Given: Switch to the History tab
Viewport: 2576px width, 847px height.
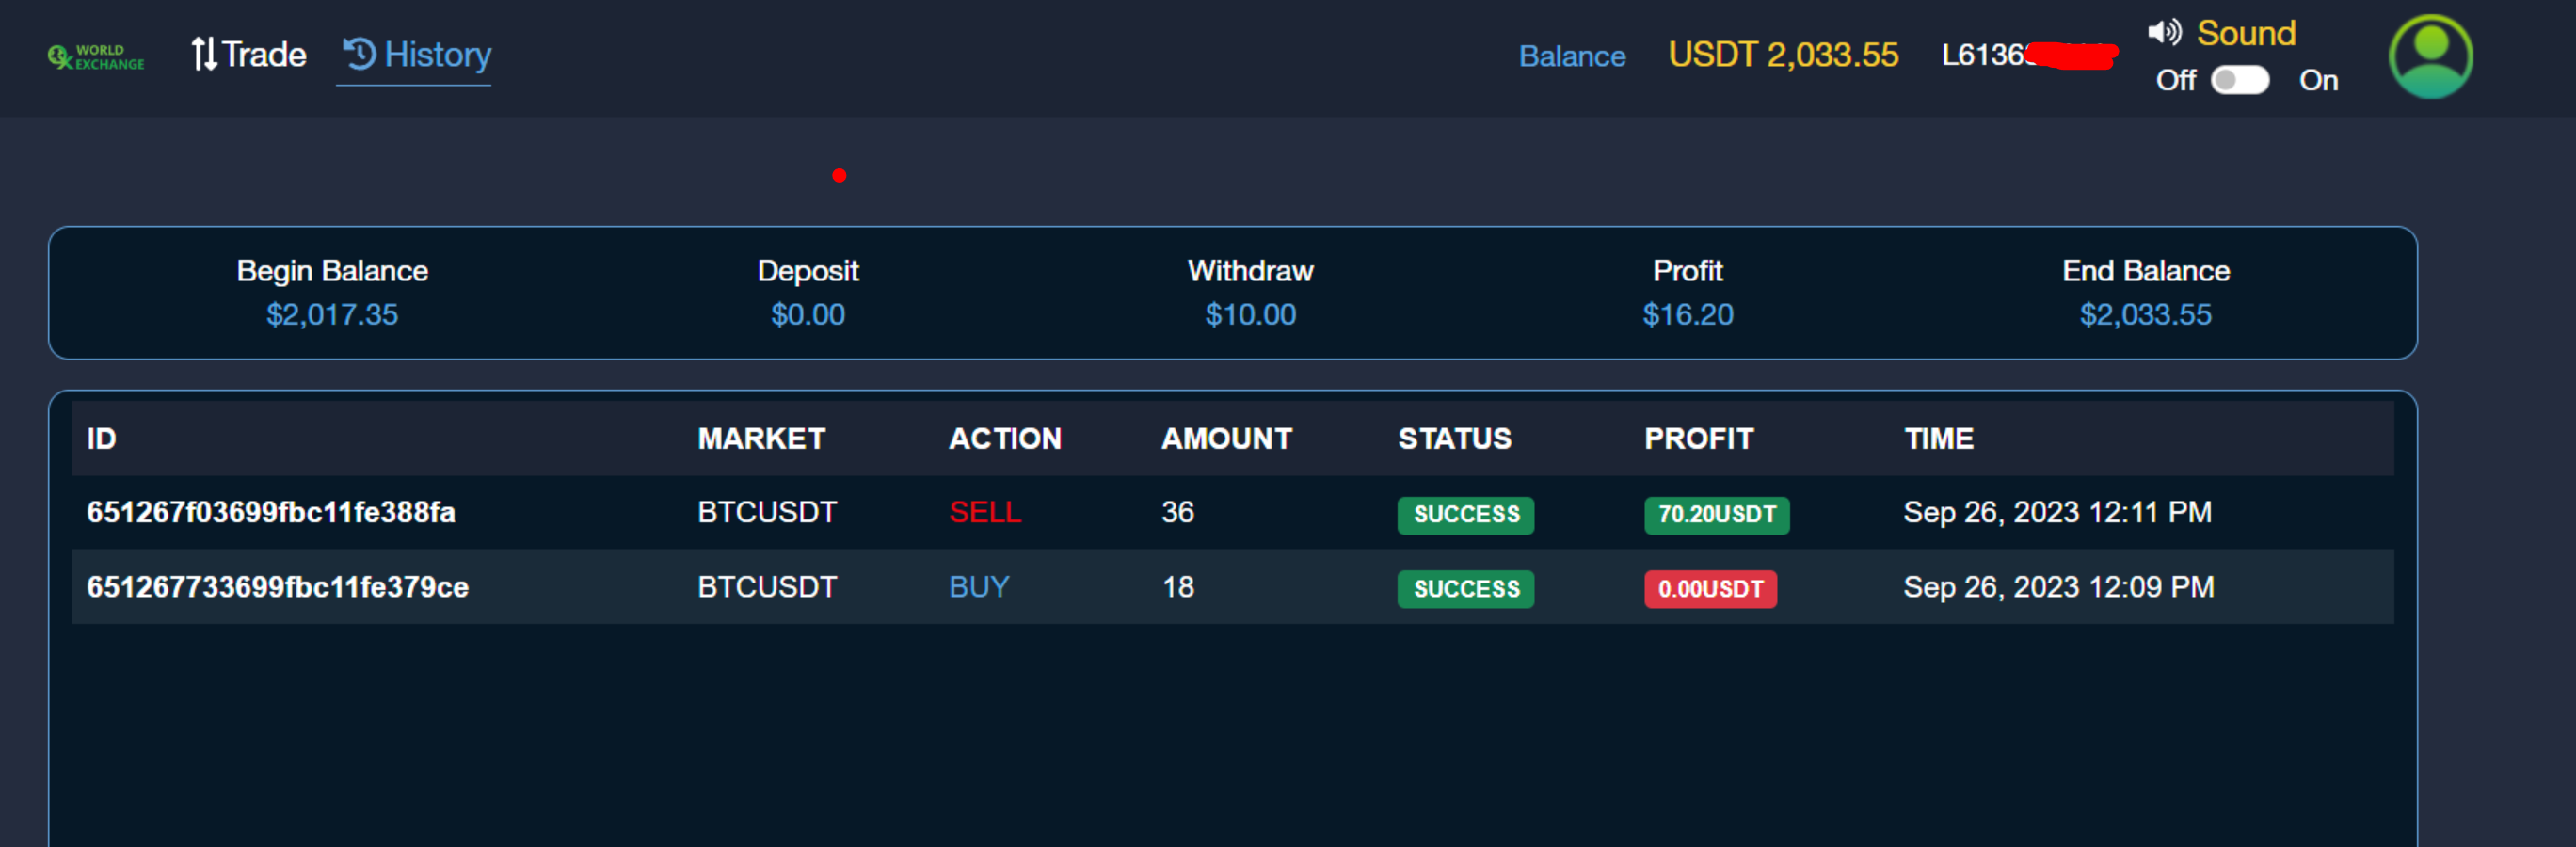Looking at the screenshot, I should [x=417, y=54].
